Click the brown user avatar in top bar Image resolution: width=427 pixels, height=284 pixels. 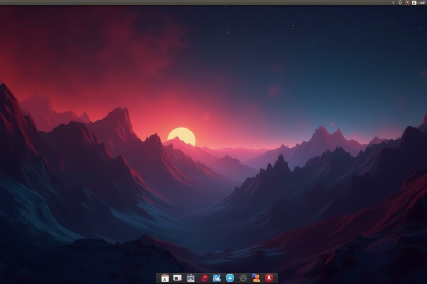407,3
